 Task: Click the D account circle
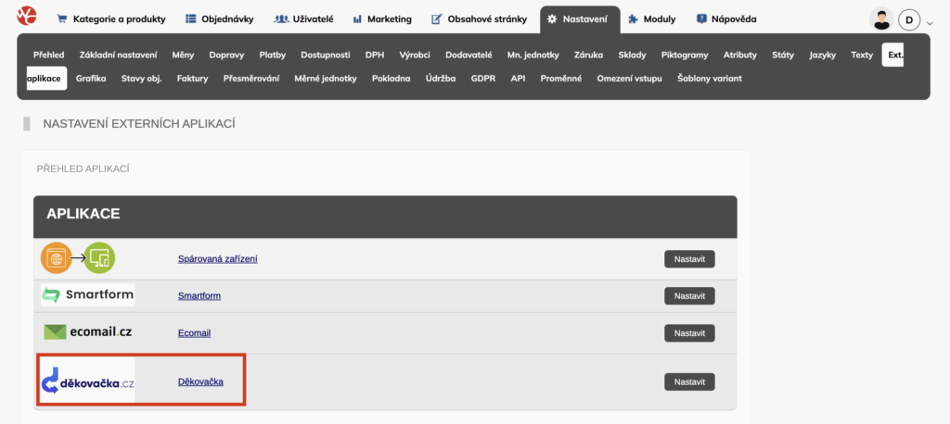pos(909,20)
